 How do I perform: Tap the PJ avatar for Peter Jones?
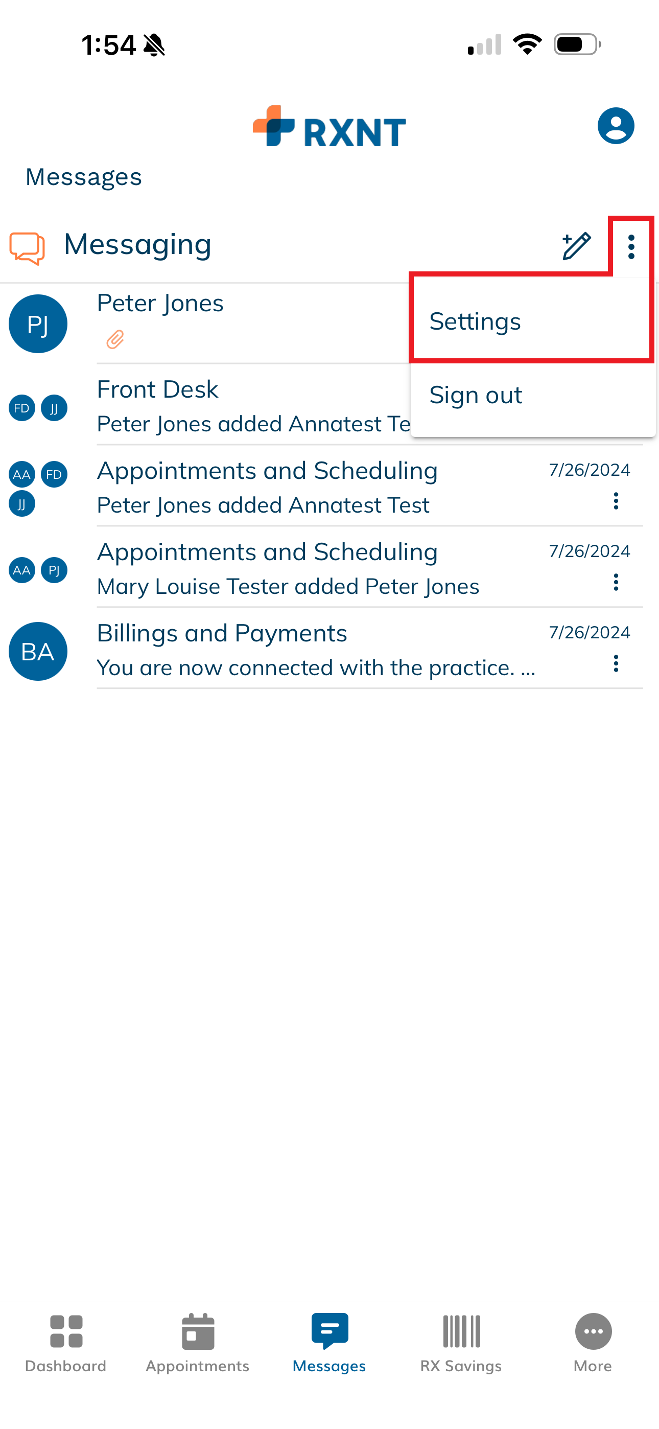pos(38,324)
